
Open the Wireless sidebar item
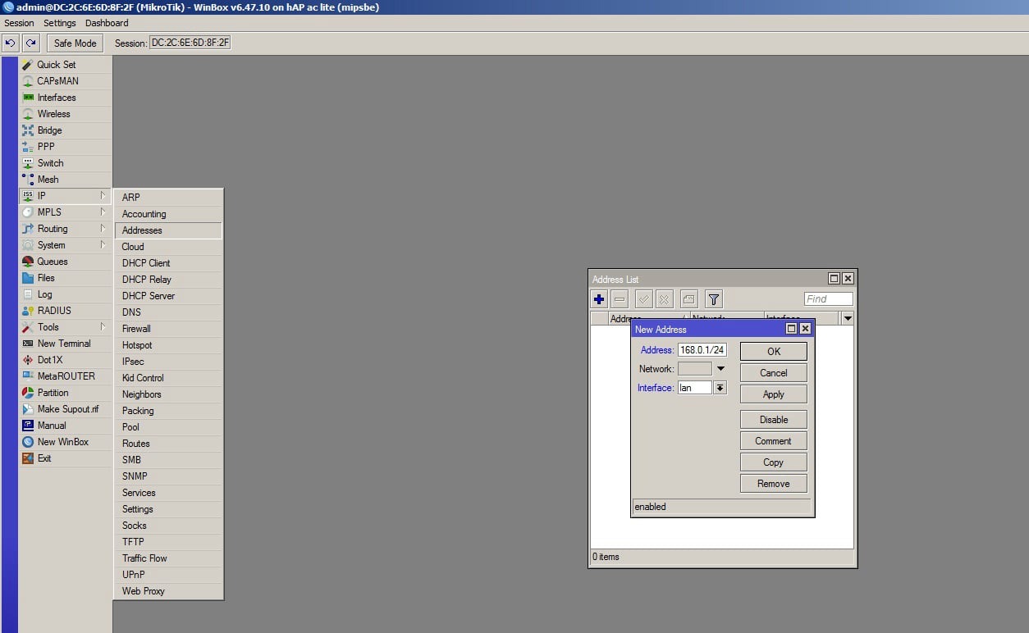tap(53, 114)
